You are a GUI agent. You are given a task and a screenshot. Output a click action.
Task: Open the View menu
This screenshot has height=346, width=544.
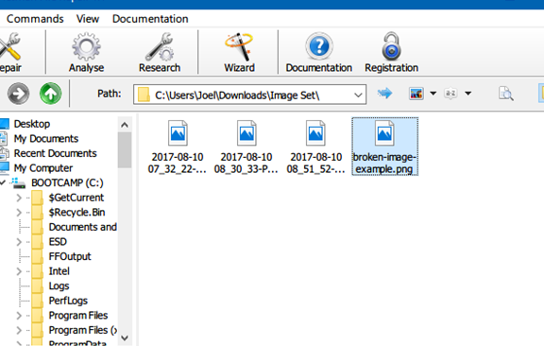click(88, 19)
